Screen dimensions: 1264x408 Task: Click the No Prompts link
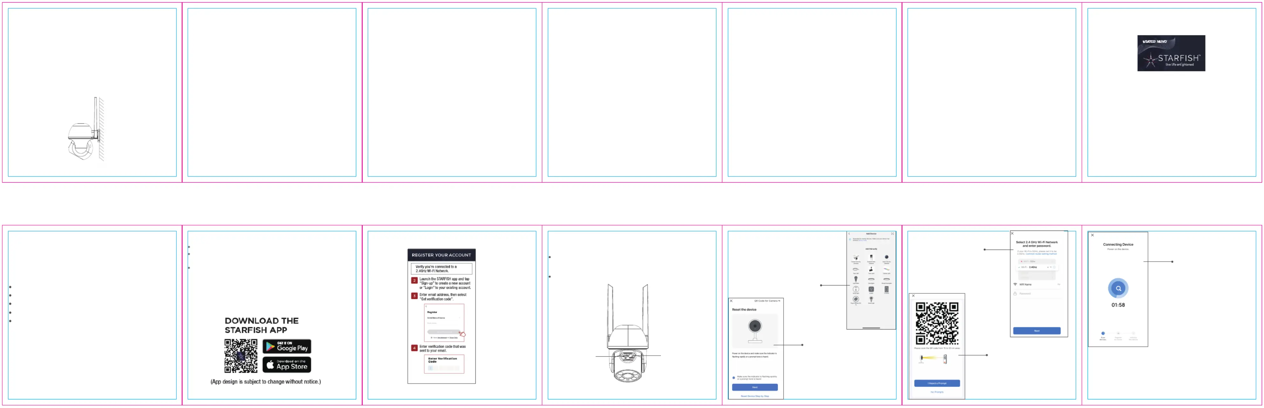pyautogui.click(x=937, y=392)
